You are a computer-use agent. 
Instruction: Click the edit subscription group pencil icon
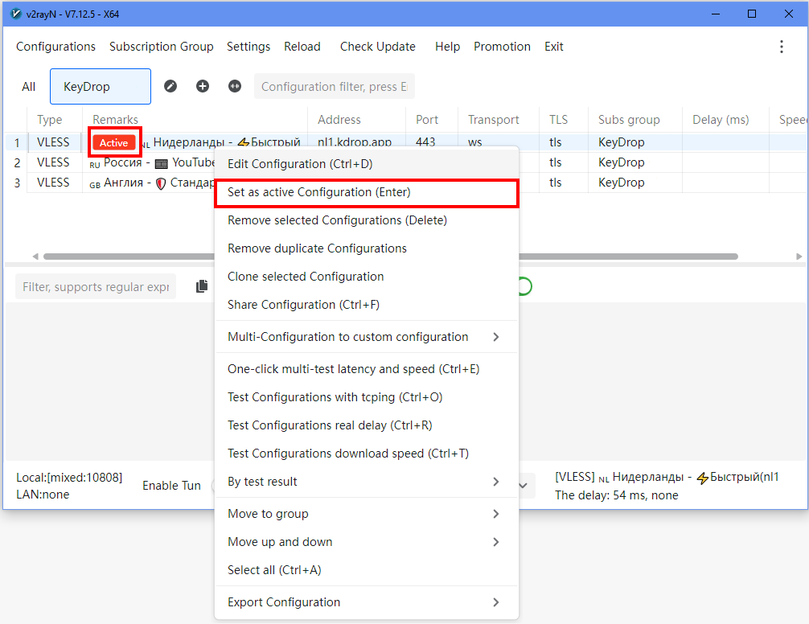[170, 86]
